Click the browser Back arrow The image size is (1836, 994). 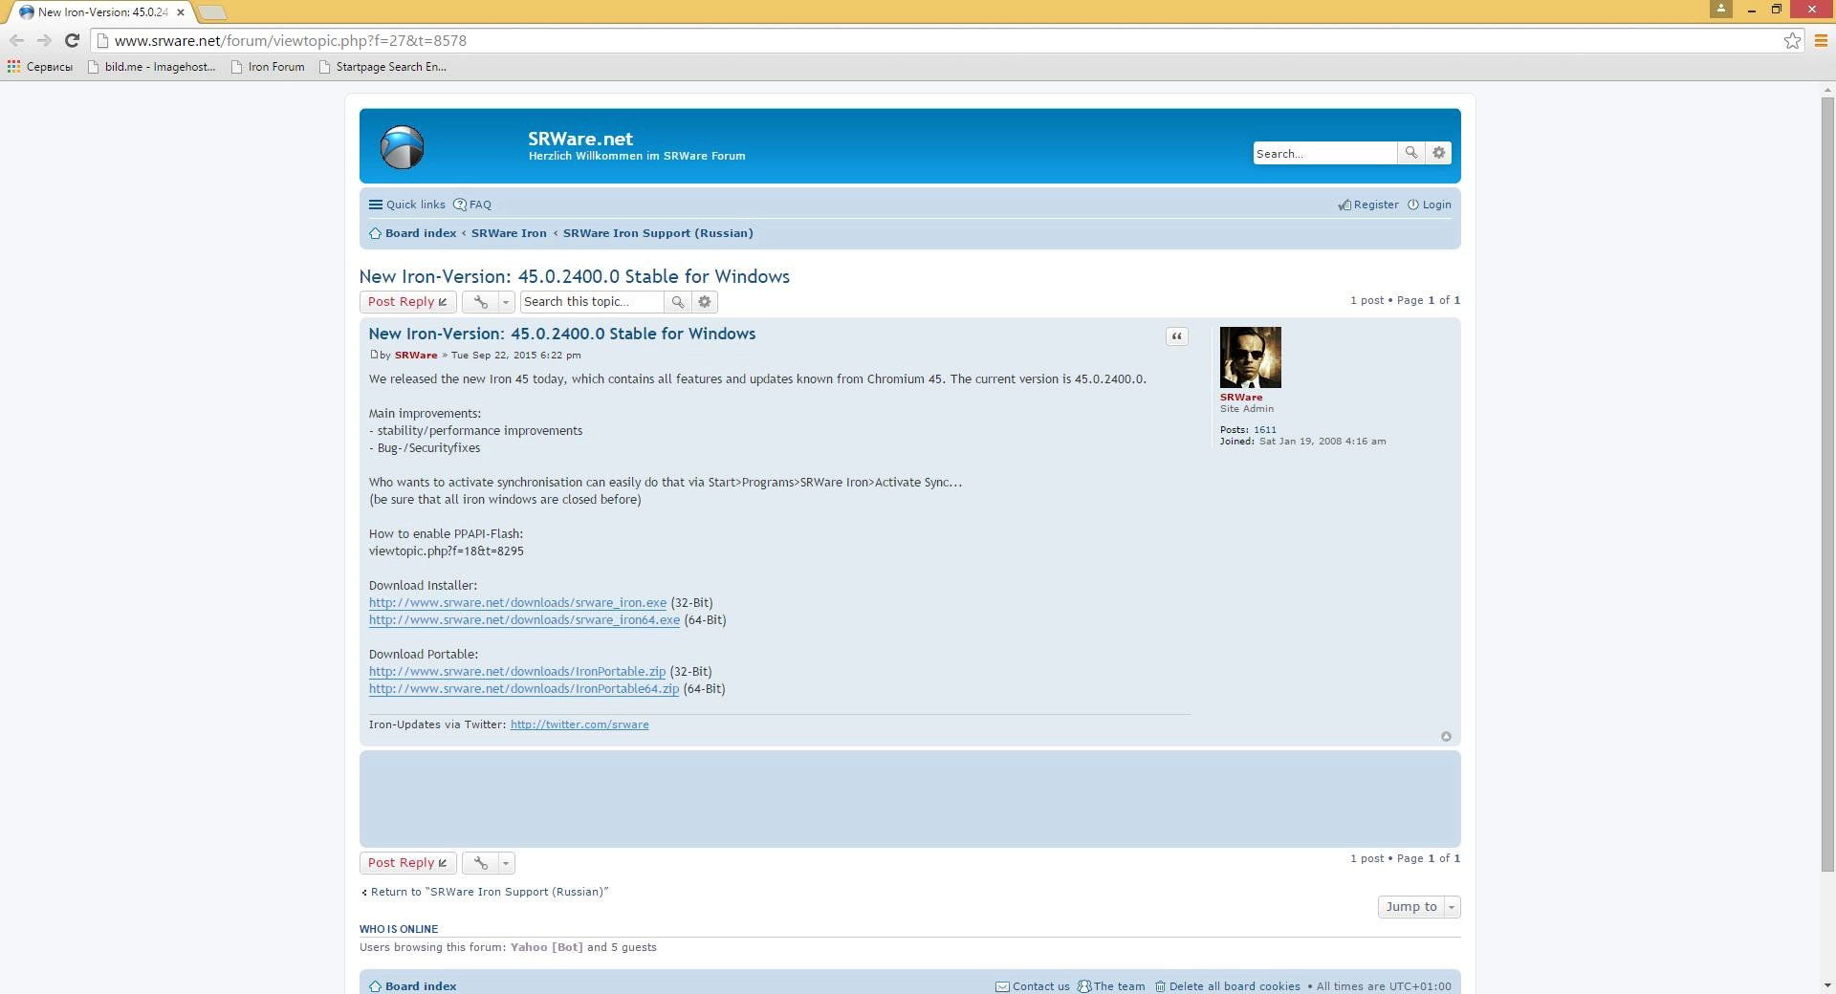[16, 40]
